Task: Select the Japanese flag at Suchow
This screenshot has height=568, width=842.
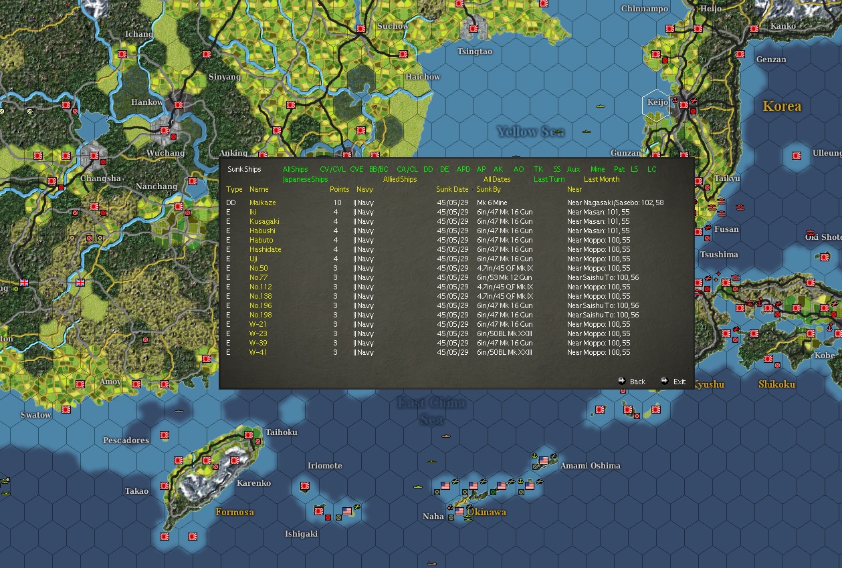Action: coord(361,29)
